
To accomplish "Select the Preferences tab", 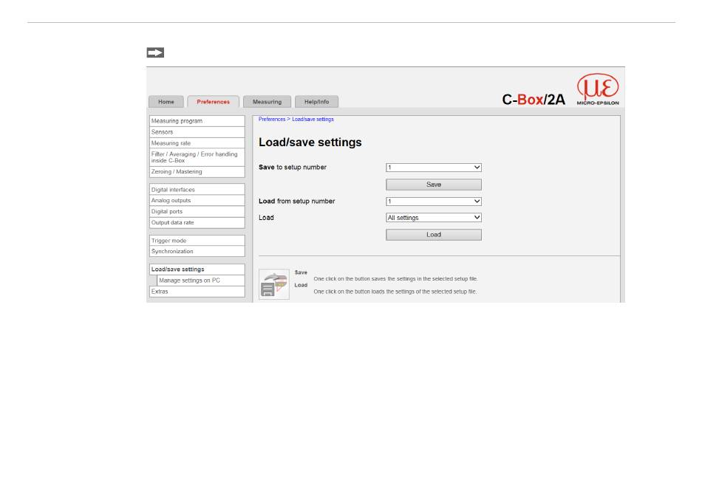I will pyautogui.click(x=213, y=102).
